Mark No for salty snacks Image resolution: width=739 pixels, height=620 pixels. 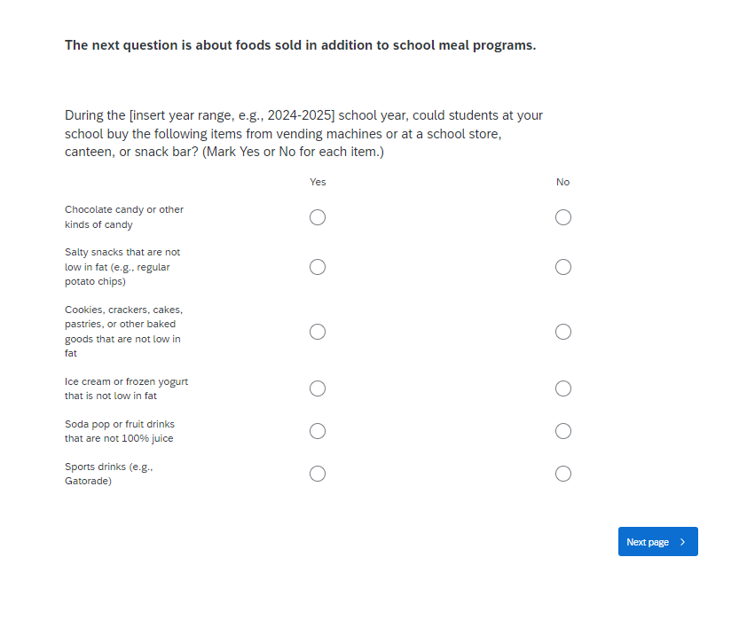(x=563, y=267)
